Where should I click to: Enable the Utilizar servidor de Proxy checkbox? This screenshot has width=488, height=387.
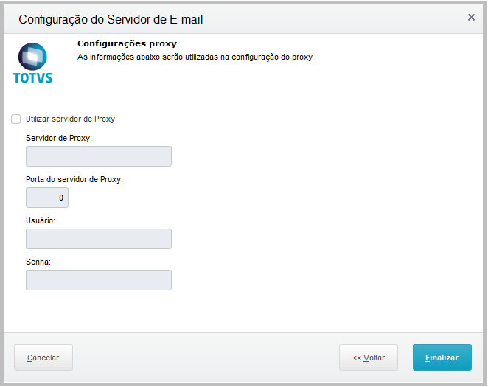tap(16, 119)
